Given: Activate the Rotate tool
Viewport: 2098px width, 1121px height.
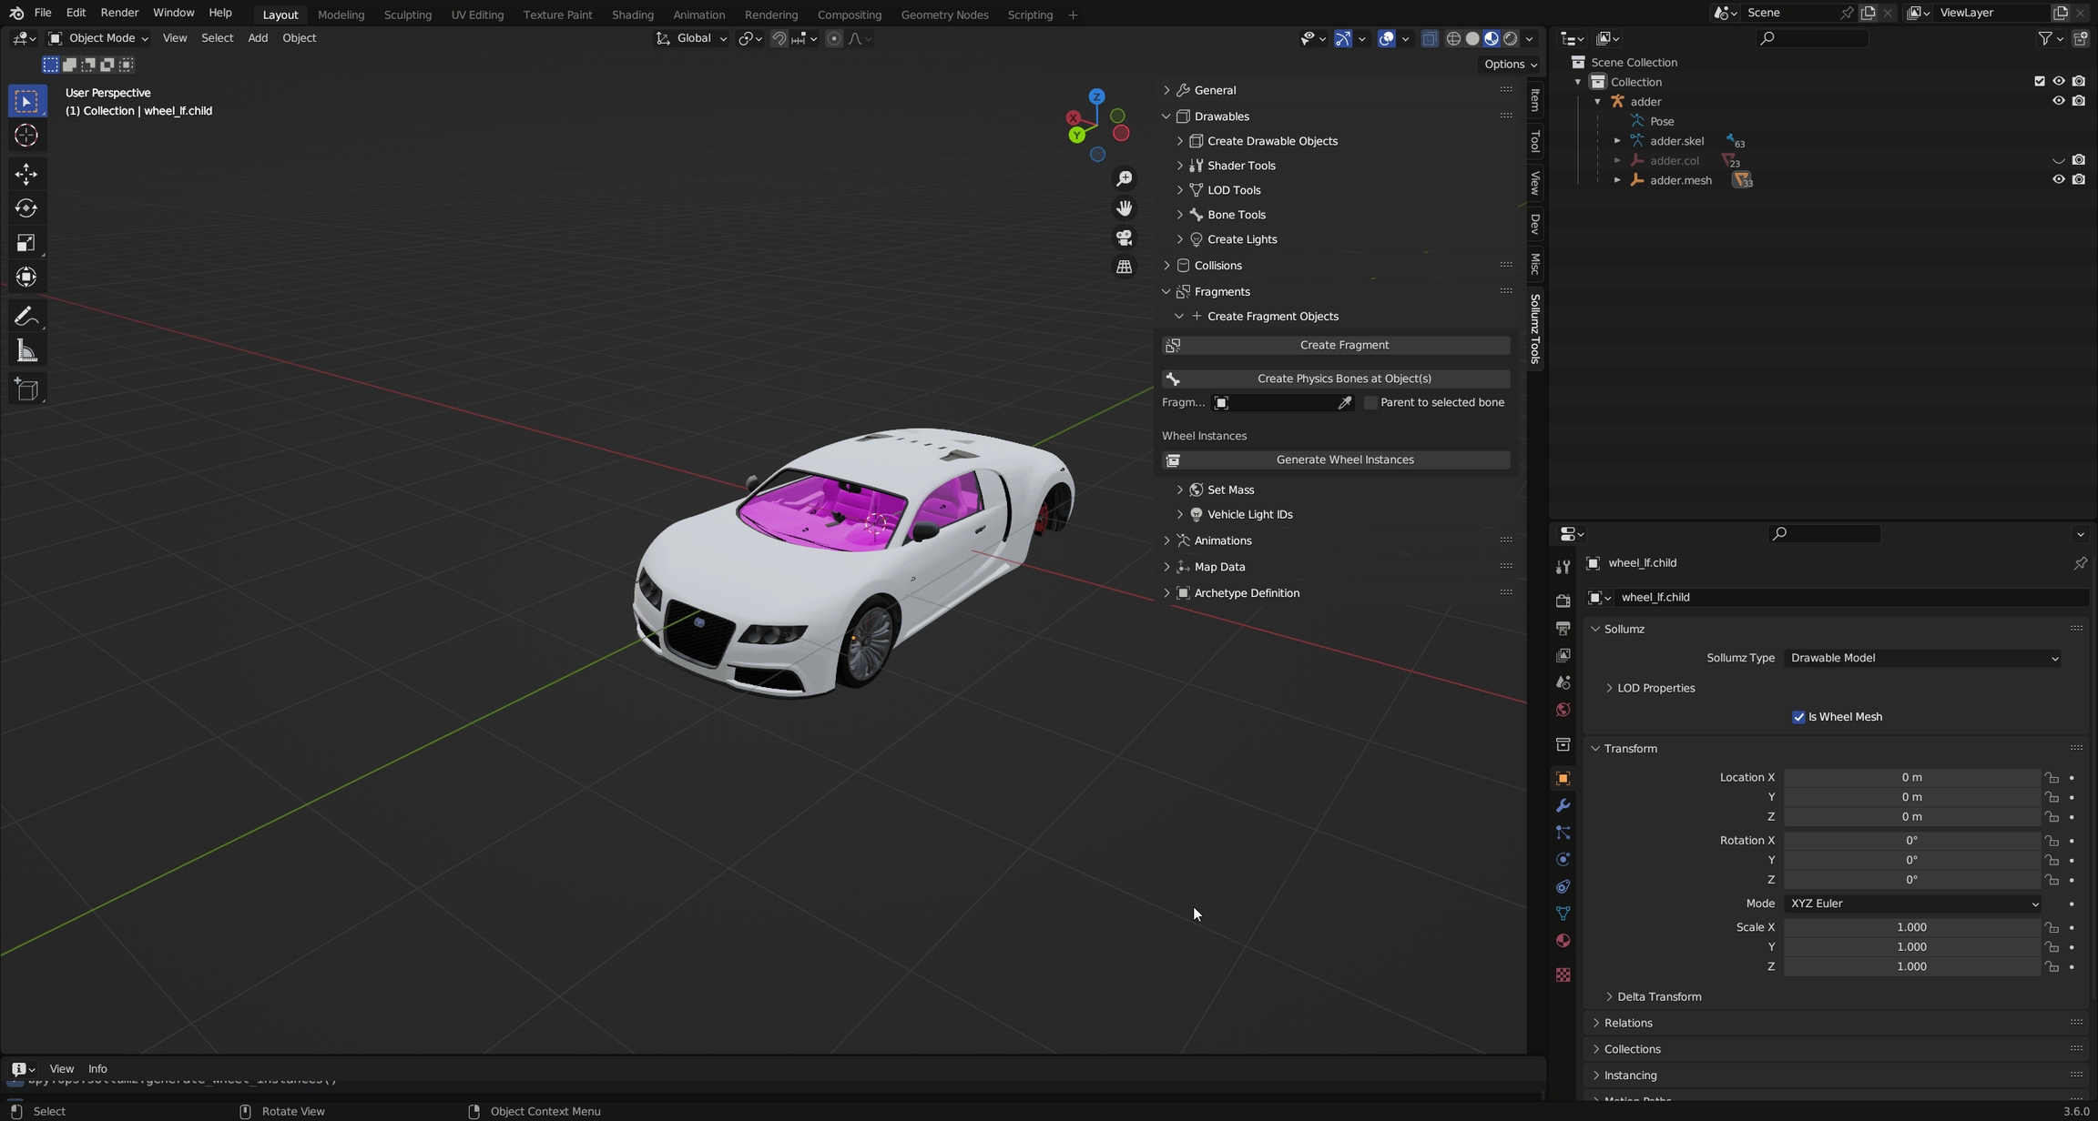Looking at the screenshot, I should [x=25, y=208].
